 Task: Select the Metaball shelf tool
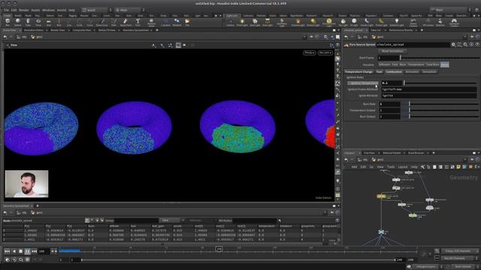coord(177,22)
